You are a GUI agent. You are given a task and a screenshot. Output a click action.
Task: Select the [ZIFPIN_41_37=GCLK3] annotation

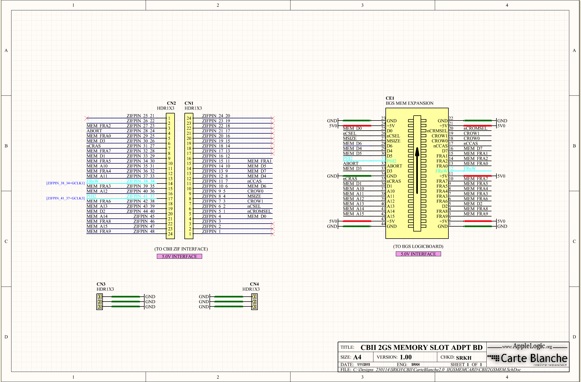pos(65,198)
